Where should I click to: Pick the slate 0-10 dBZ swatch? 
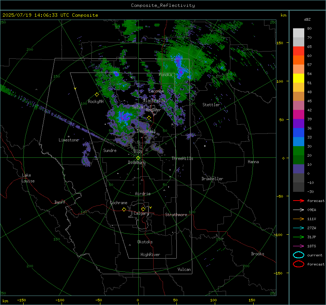click(x=298, y=169)
